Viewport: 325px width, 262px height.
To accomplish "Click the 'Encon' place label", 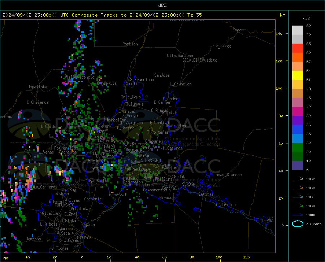I will [238, 30].
